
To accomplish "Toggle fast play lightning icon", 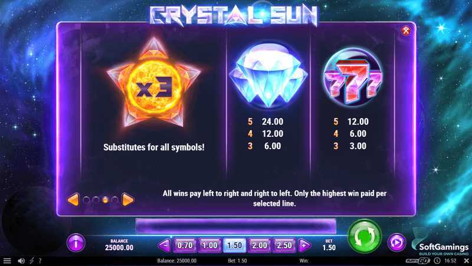I will pos(32,261).
